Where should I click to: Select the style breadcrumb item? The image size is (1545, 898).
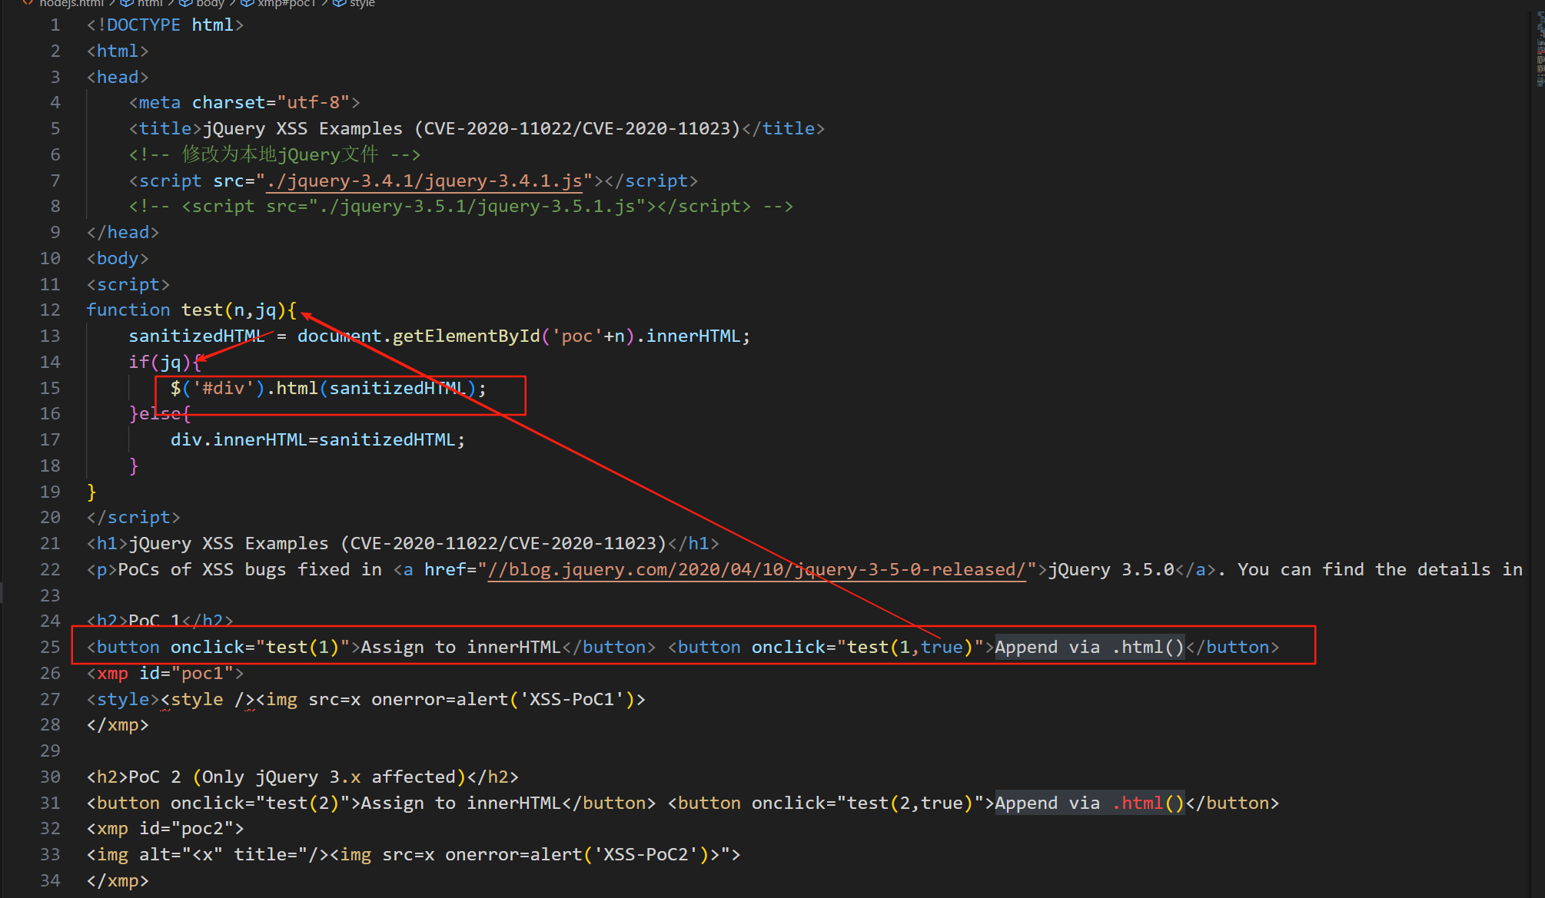[x=362, y=3]
